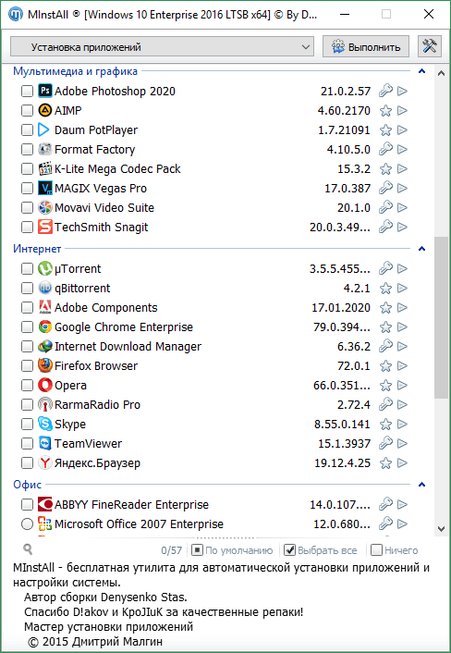The height and width of the screenshot is (653, 451).
Task: Click the 'Ничего' option
Action: tap(394, 550)
